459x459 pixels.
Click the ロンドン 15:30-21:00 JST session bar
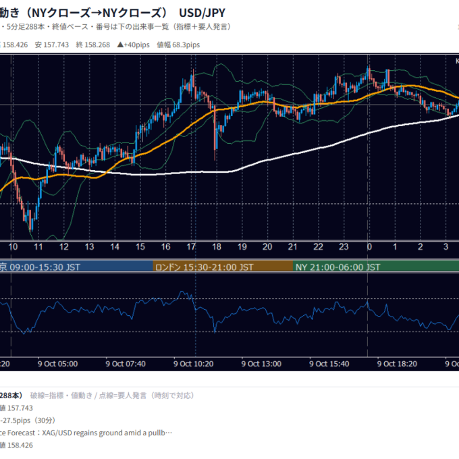pyautogui.click(x=223, y=267)
